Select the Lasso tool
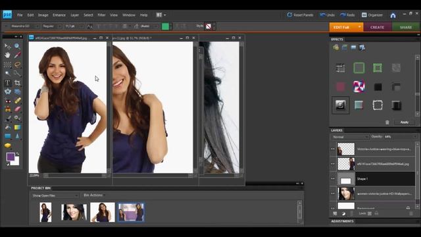The width and height of the screenshot is (421, 237). coord(17,65)
